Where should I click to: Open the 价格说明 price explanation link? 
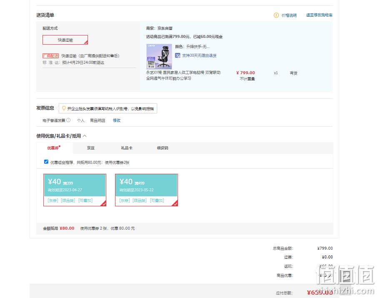tap(289, 15)
